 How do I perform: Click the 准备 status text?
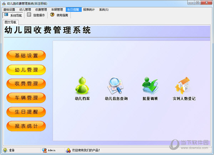click(12, 150)
